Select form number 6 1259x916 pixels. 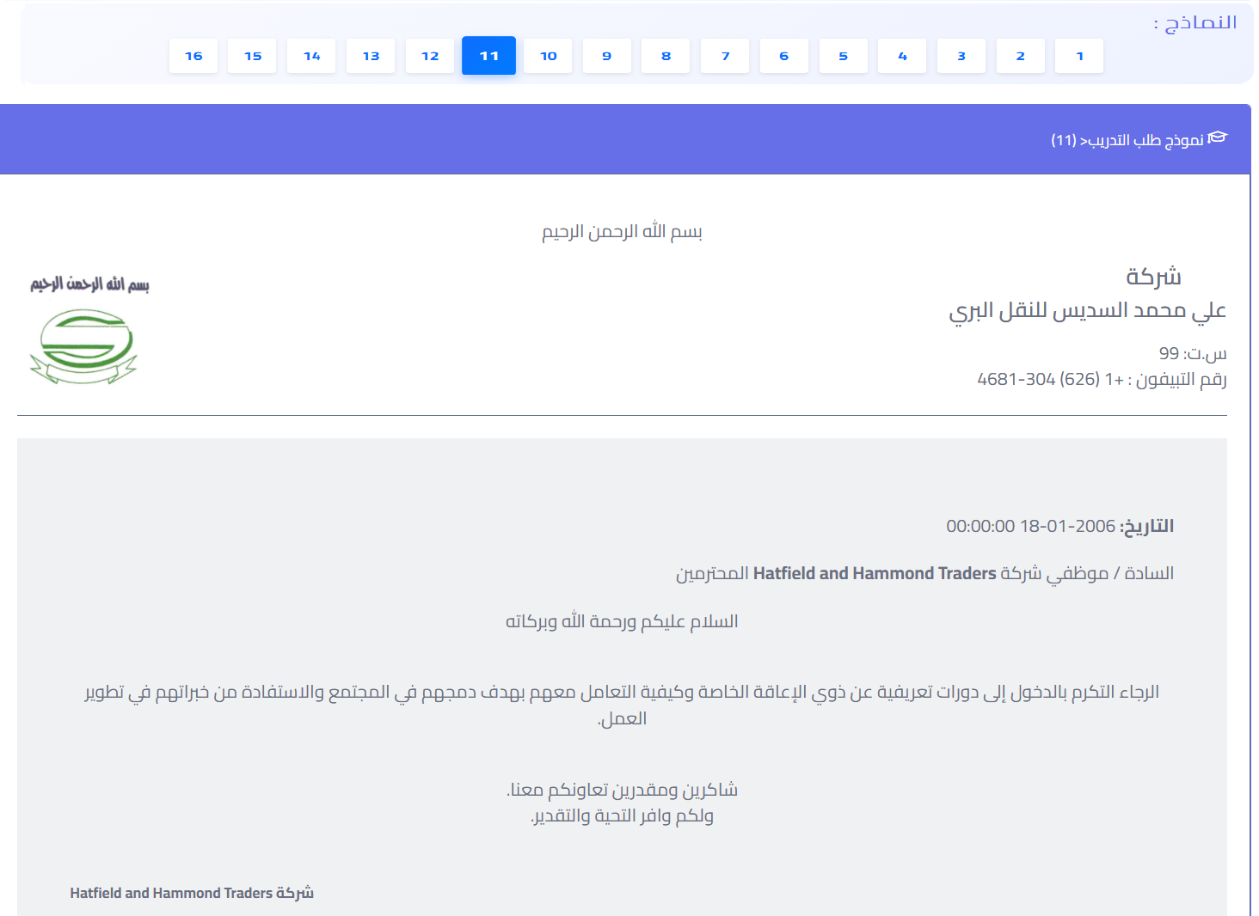783,56
